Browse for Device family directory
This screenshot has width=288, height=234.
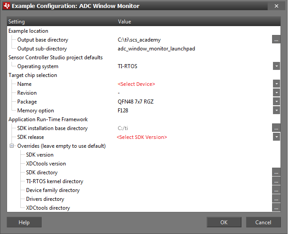[276, 190]
